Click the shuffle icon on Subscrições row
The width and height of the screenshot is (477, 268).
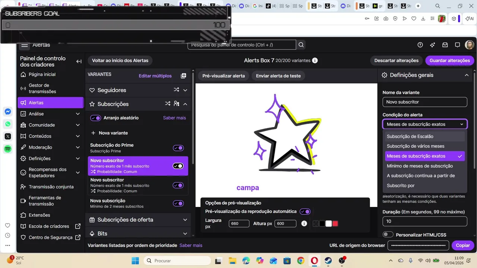click(x=168, y=104)
